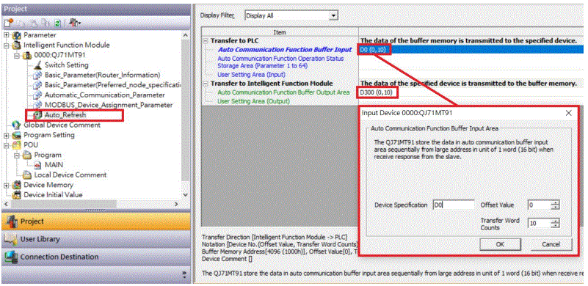588x286 pixels.
Task: Open the Display Filter dropdown
Action: point(333,15)
